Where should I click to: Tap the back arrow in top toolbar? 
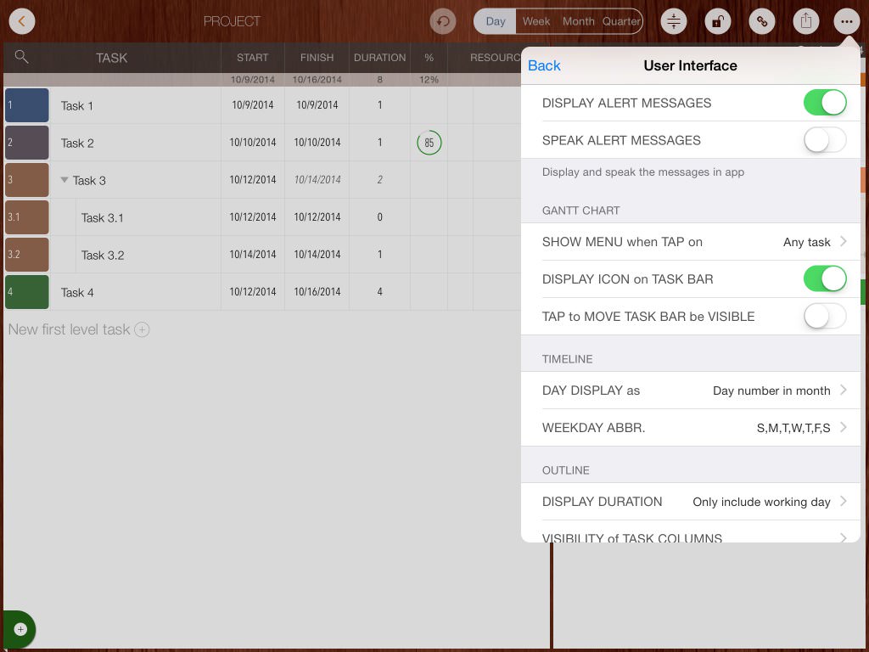tap(22, 21)
